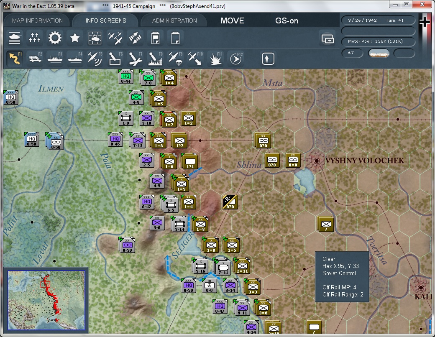The height and width of the screenshot is (337, 435).
Task: Select the Soviet unit labeled 2=11
Action: pyautogui.click(x=242, y=266)
